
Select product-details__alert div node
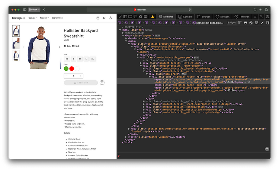click(172, 60)
